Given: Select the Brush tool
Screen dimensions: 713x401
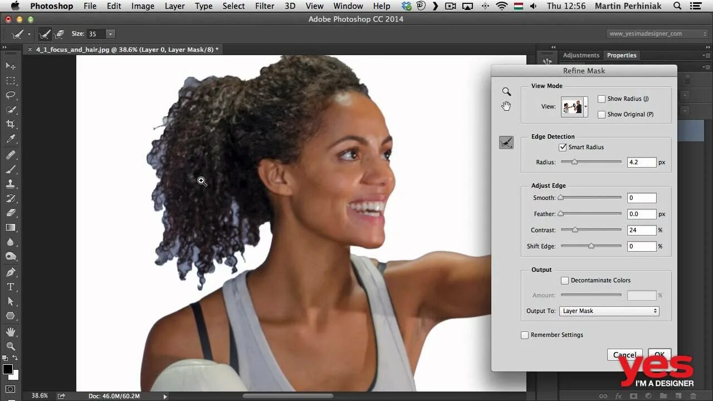Looking at the screenshot, I should click(x=11, y=169).
